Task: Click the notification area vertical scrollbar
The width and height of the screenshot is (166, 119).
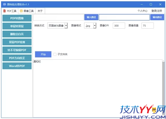Action: click(163, 88)
